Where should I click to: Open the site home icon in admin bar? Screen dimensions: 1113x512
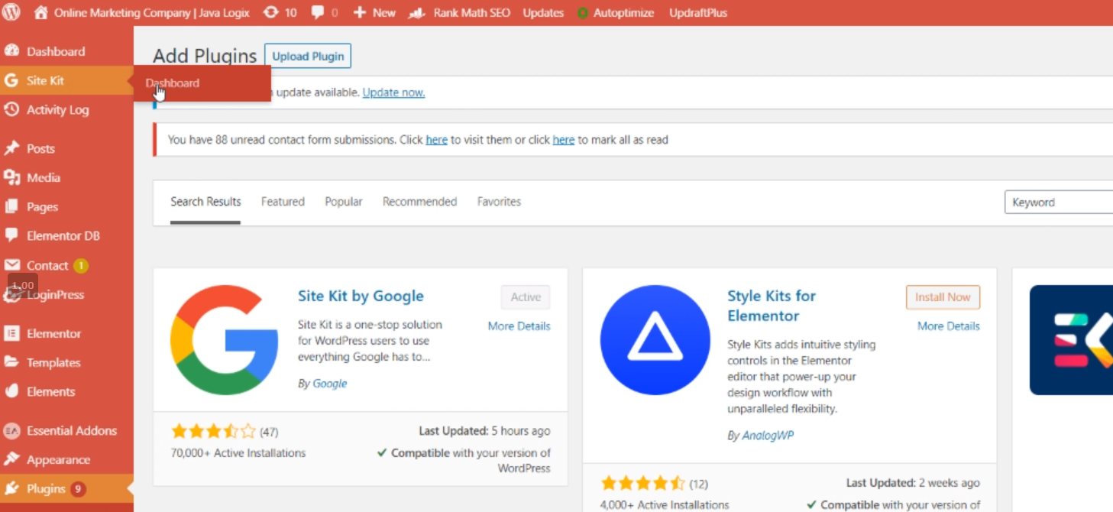tap(41, 12)
